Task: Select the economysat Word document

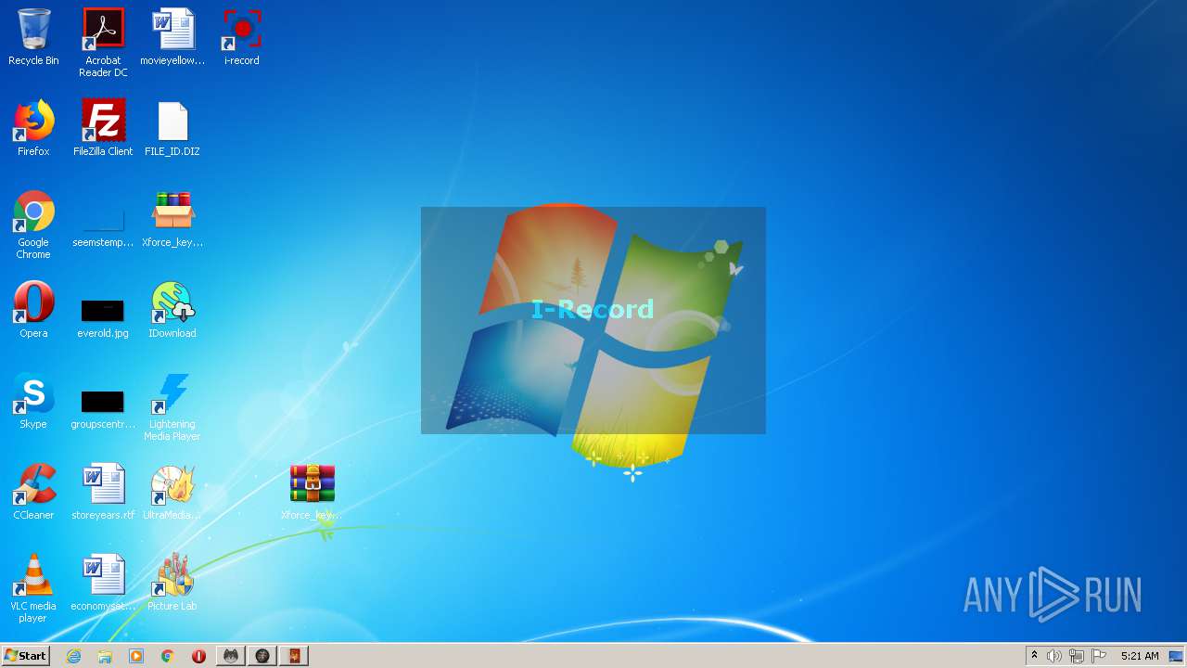Action: (103, 583)
